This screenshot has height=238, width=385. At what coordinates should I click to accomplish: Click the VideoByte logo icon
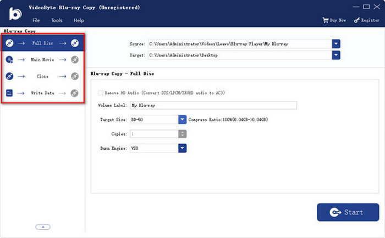point(14,14)
